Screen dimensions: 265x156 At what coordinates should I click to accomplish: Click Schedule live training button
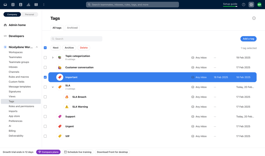pos(78,152)
